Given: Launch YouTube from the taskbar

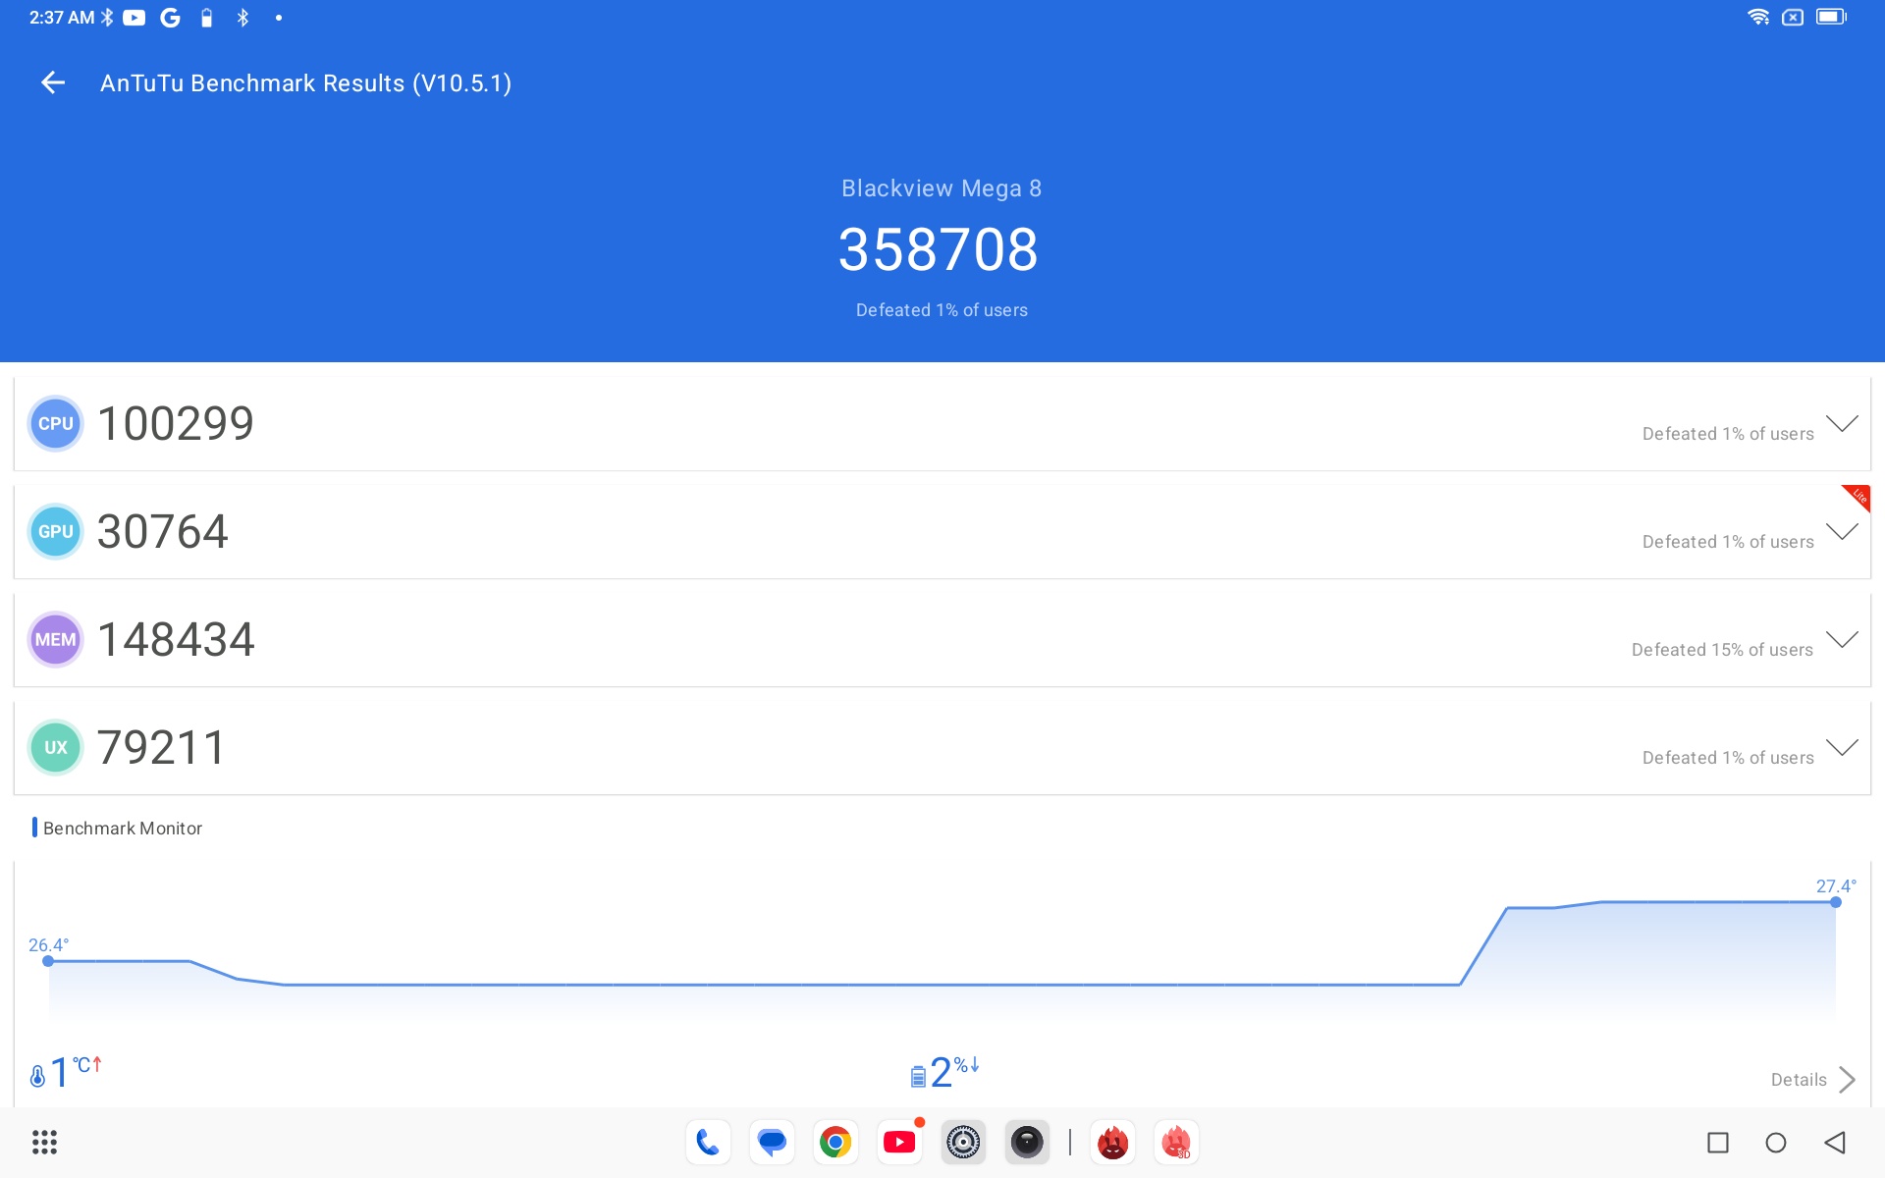Looking at the screenshot, I should (899, 1143).
